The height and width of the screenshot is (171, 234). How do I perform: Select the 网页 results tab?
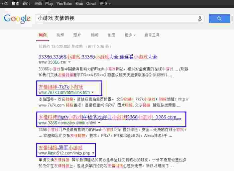42,35
